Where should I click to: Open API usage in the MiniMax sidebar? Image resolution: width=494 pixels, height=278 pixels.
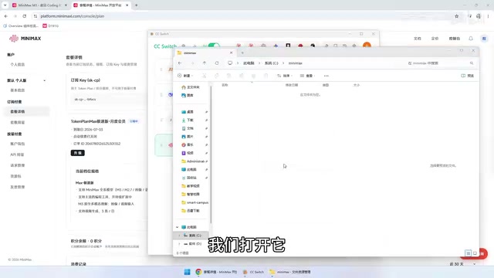[x=17, y=154]
